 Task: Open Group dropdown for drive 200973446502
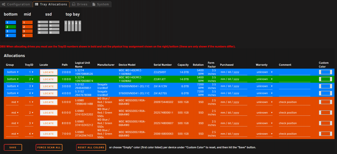[x=12, y=102]
